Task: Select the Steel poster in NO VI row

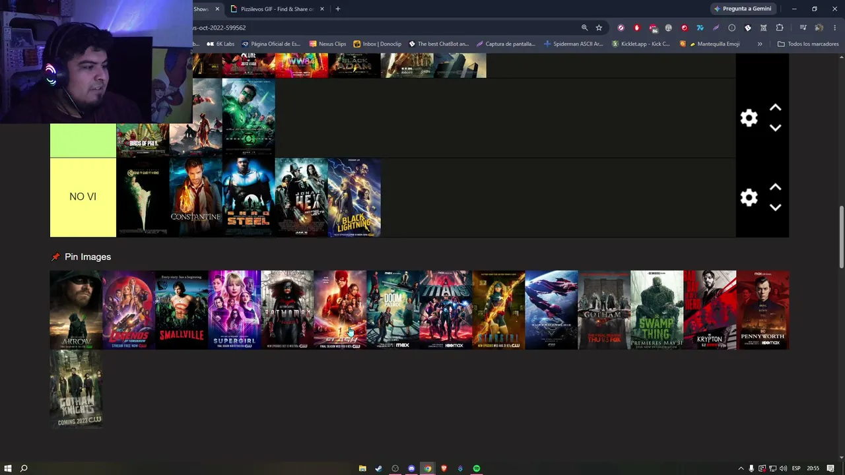Action: (x=248, y=197)
